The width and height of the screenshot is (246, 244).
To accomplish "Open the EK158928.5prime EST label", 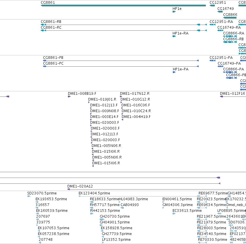I will tap(116, 228).
